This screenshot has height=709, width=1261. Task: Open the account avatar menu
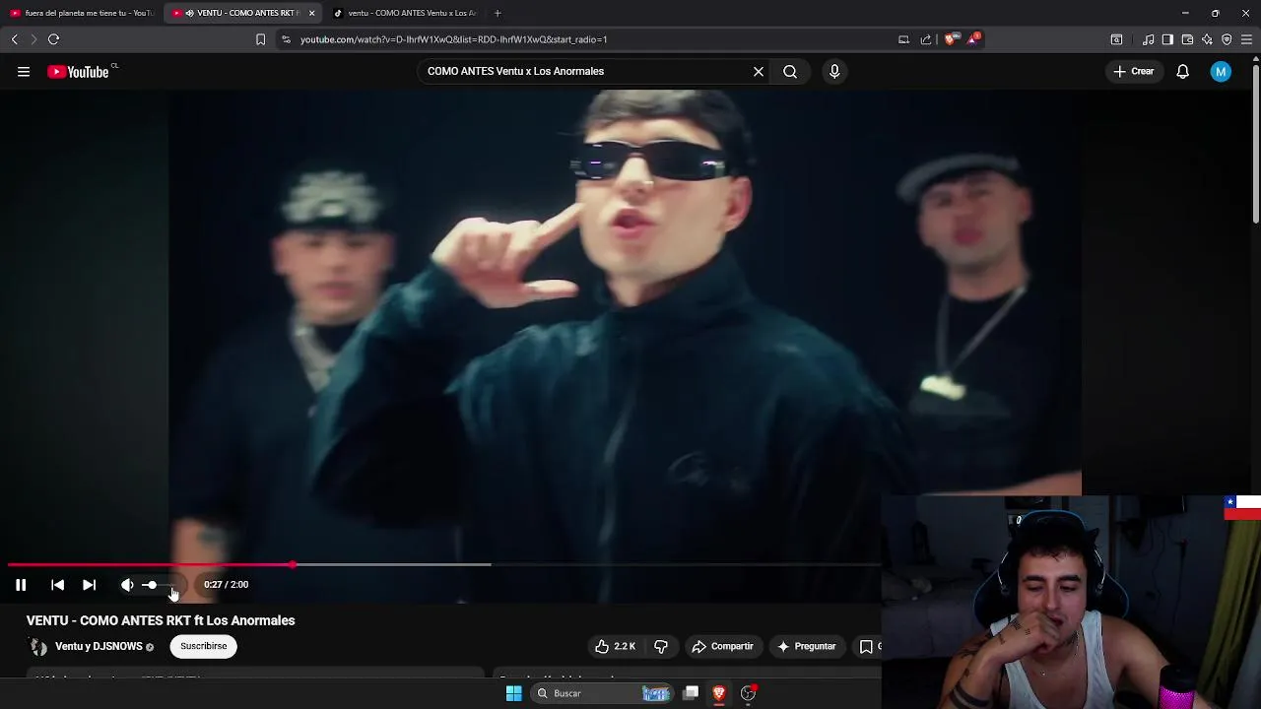tap(1221, 71)
